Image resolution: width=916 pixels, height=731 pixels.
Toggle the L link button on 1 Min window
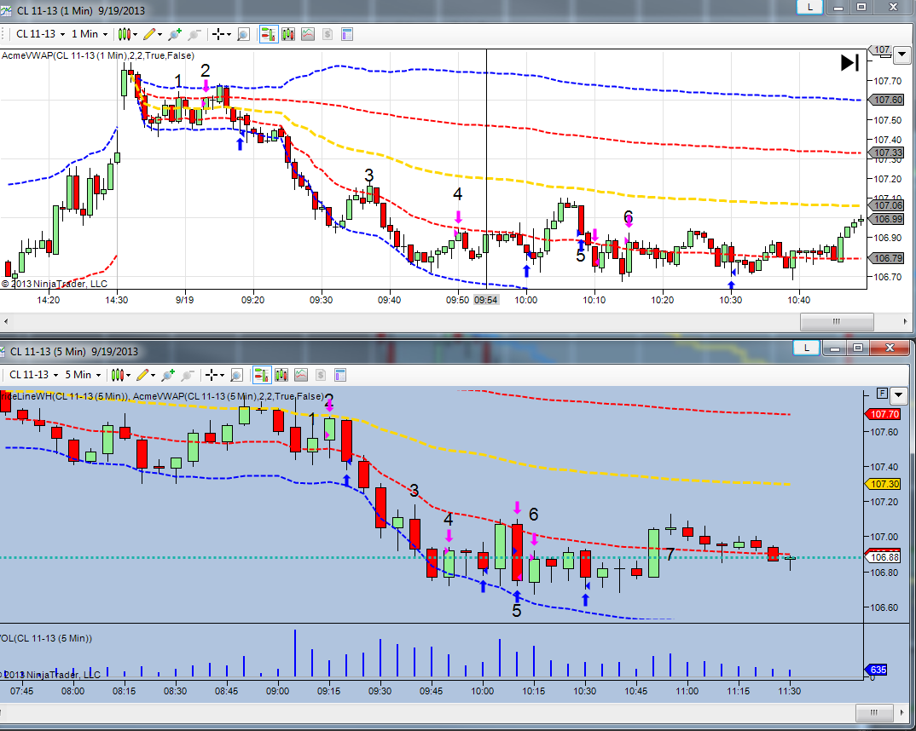810,7
